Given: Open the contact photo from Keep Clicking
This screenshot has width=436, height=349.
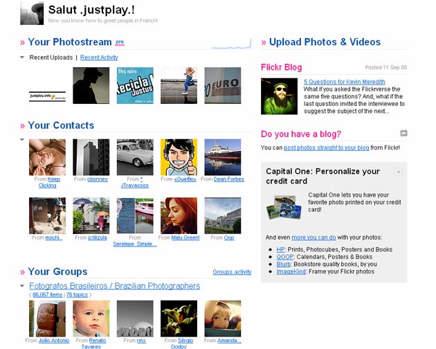Looking at the screenshot, I should tap(48, 157).
